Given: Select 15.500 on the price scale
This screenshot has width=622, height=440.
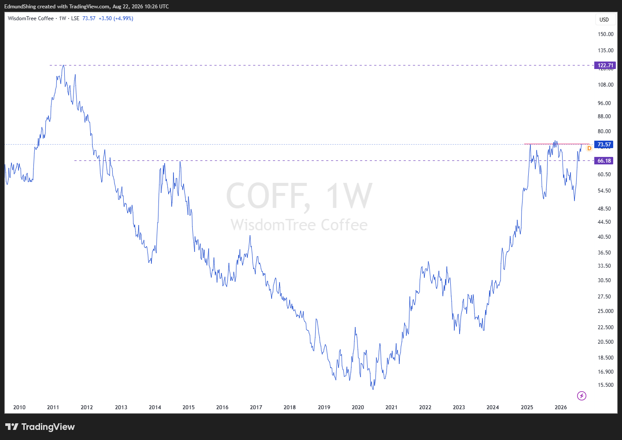Looking at the screenshot, I should click(605, 385).
